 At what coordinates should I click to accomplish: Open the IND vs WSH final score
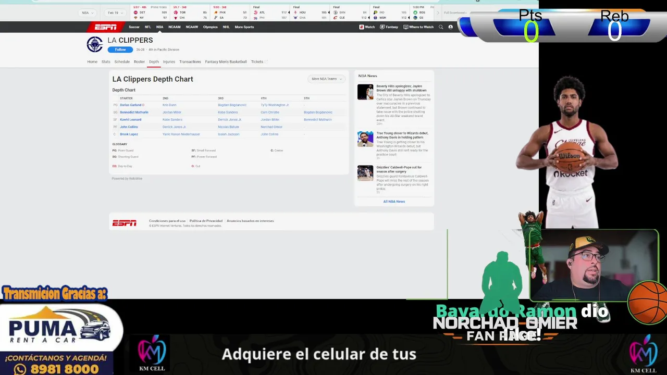390,12
